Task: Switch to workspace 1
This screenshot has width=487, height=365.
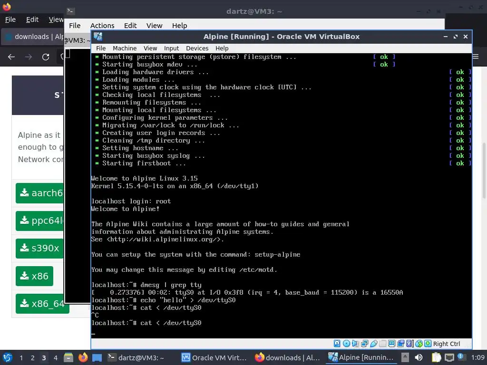Action: [21, 358]
